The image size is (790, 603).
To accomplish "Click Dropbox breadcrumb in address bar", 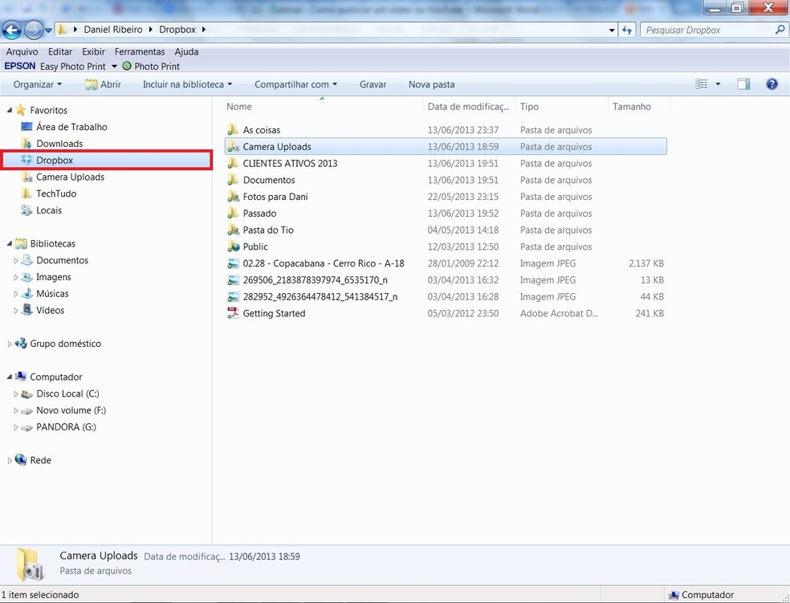I will [x=177, y=30].
